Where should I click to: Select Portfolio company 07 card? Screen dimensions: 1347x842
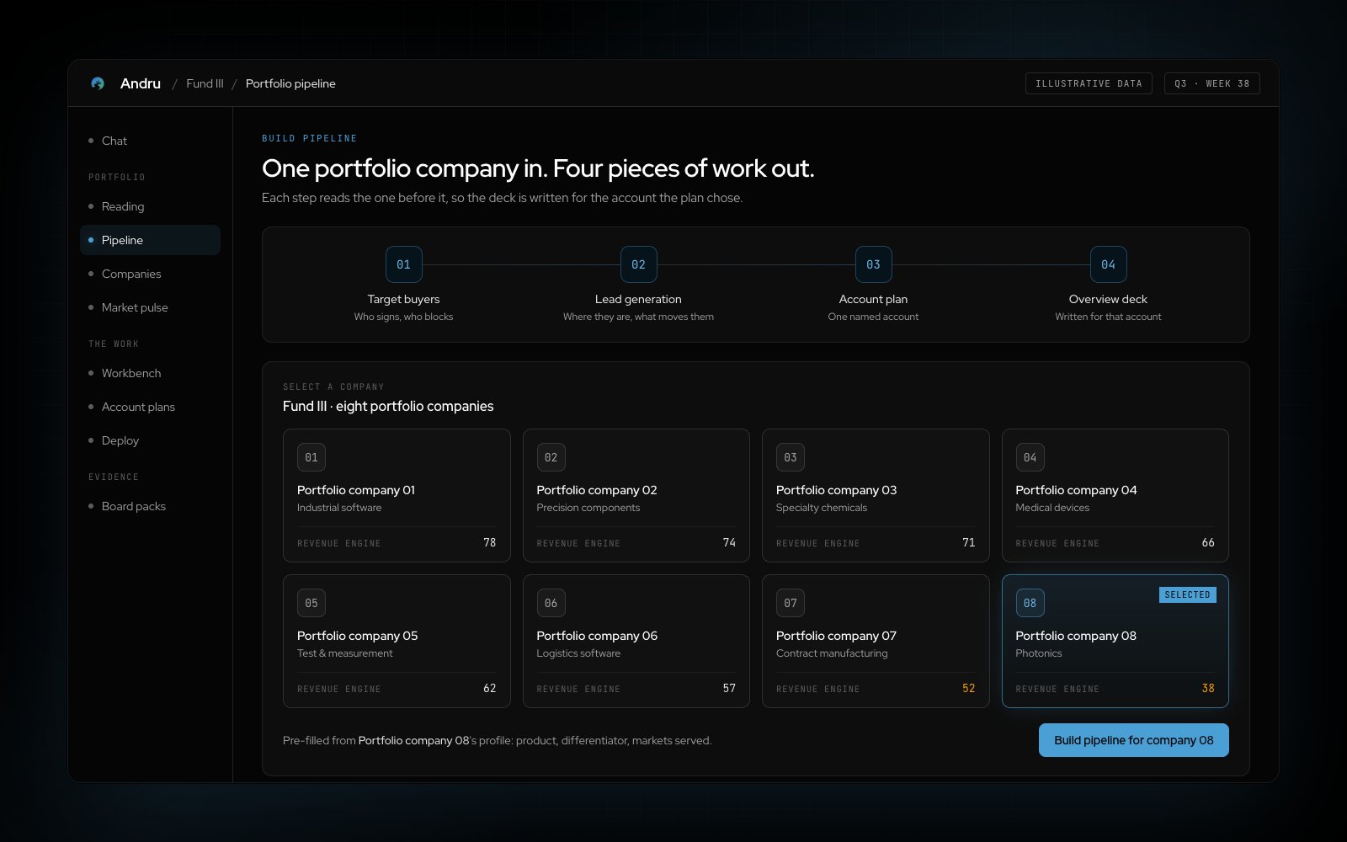[876, 641]
